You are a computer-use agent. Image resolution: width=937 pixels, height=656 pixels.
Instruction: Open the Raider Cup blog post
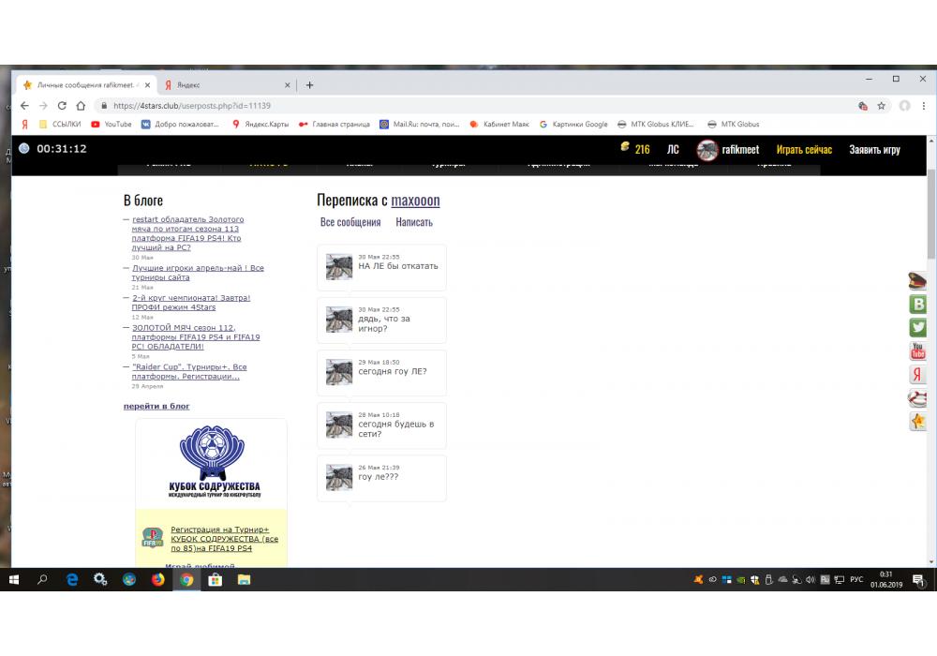coord(189,372)
